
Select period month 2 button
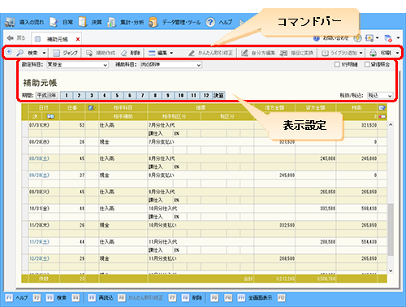79,95
